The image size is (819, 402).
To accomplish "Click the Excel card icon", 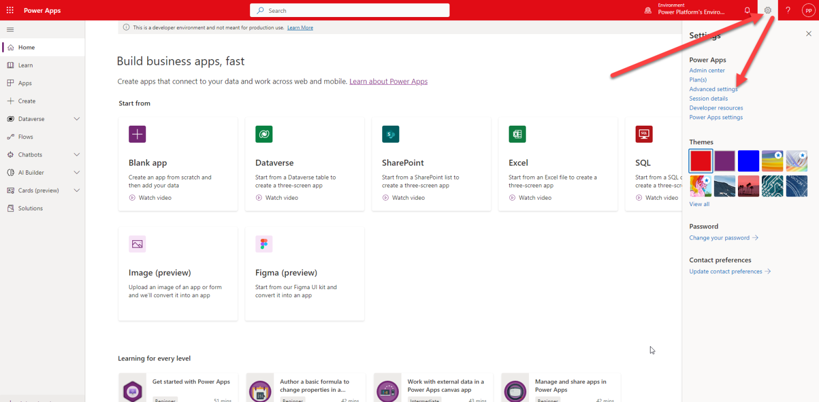I will (517, 134).
